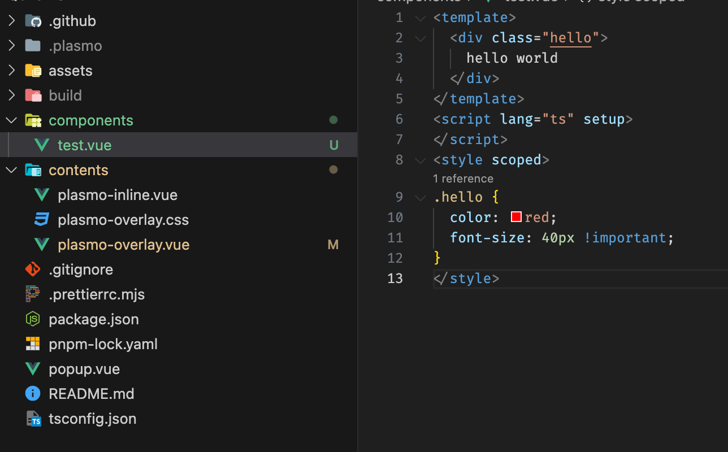The width and height of the screenshot is (728, 452).
Task: Click the '!important' keyword
Action: 625,238
